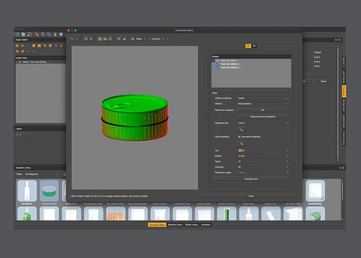Click the orange sphere Object Editor icon
This screenshot has width=361, height=258.
pos(50,46)
